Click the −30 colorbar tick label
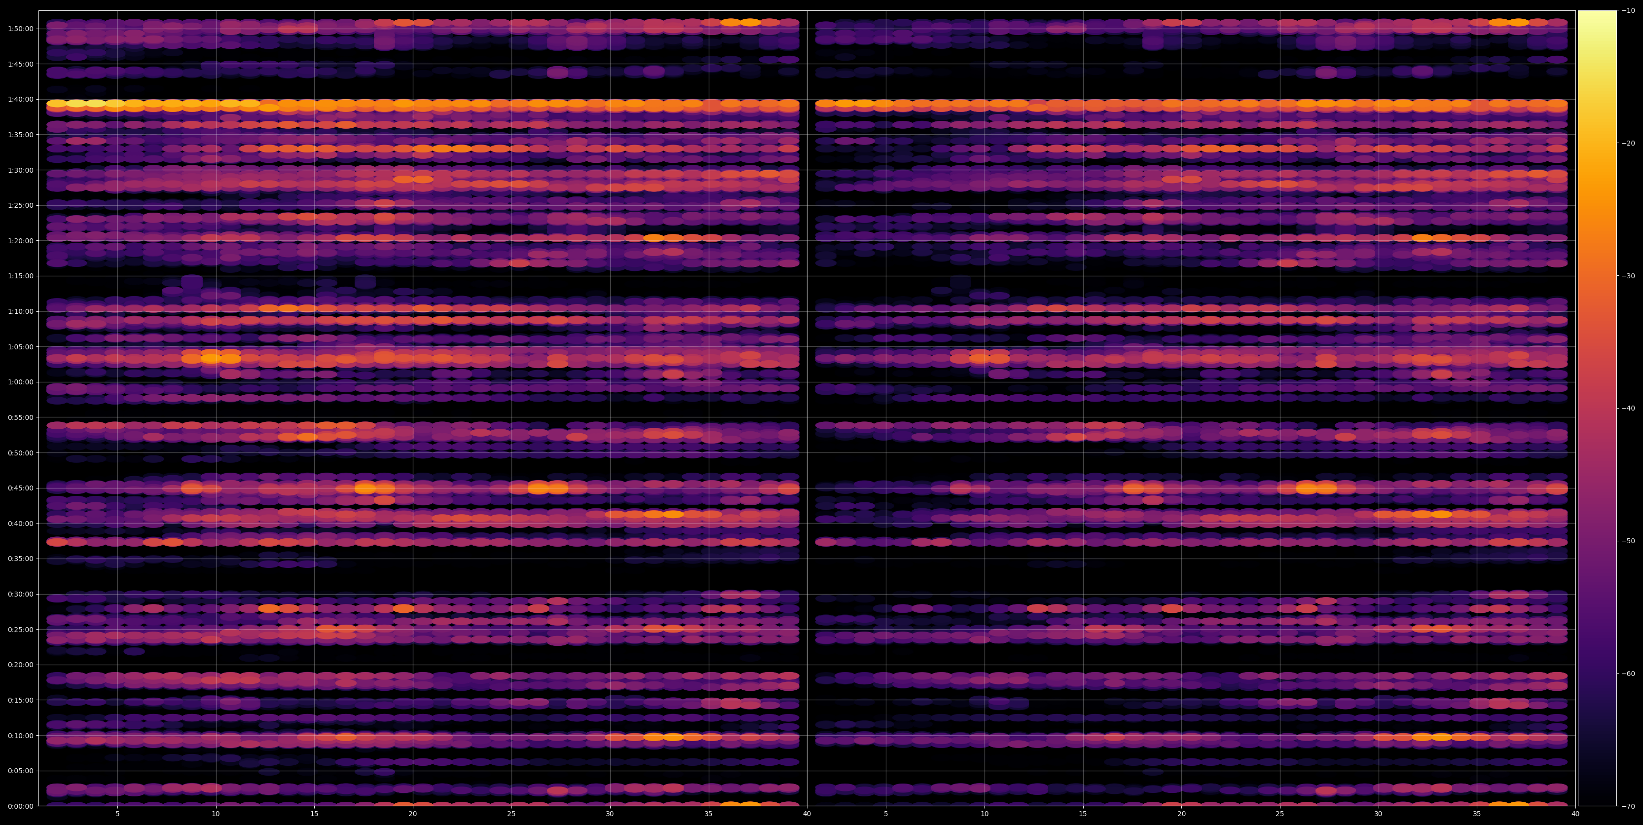The width and height of the screenshot is (1643, 825). point(1628,276)
